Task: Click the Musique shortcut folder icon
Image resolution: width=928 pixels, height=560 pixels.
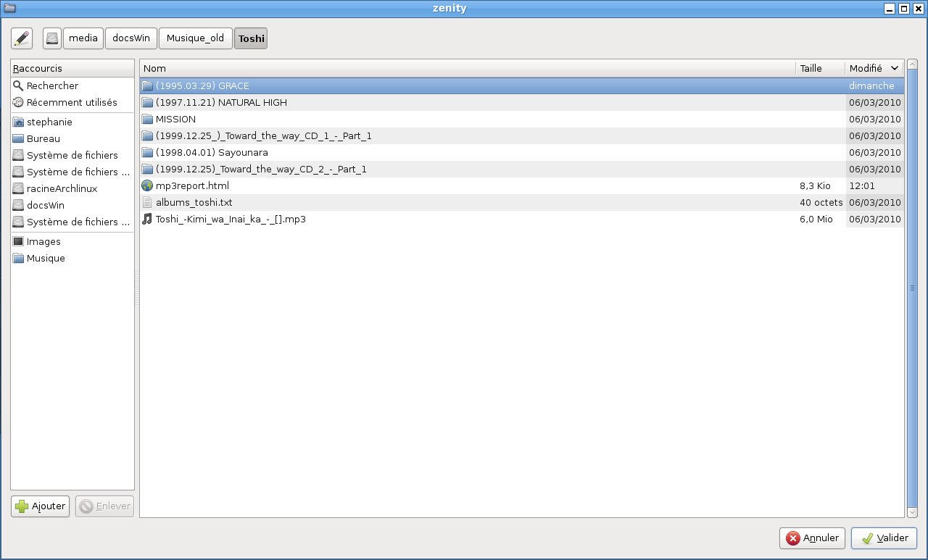Action: coord(18,258)
